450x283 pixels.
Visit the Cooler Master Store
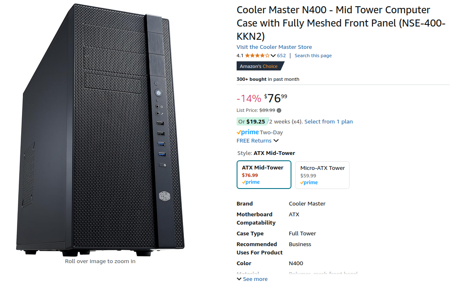[x=274, y=47]
